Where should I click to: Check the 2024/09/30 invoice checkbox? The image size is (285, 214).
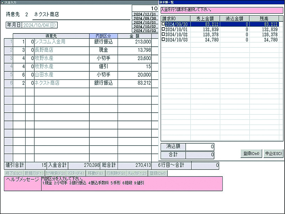pyautogui.click(x=163, y=24)
